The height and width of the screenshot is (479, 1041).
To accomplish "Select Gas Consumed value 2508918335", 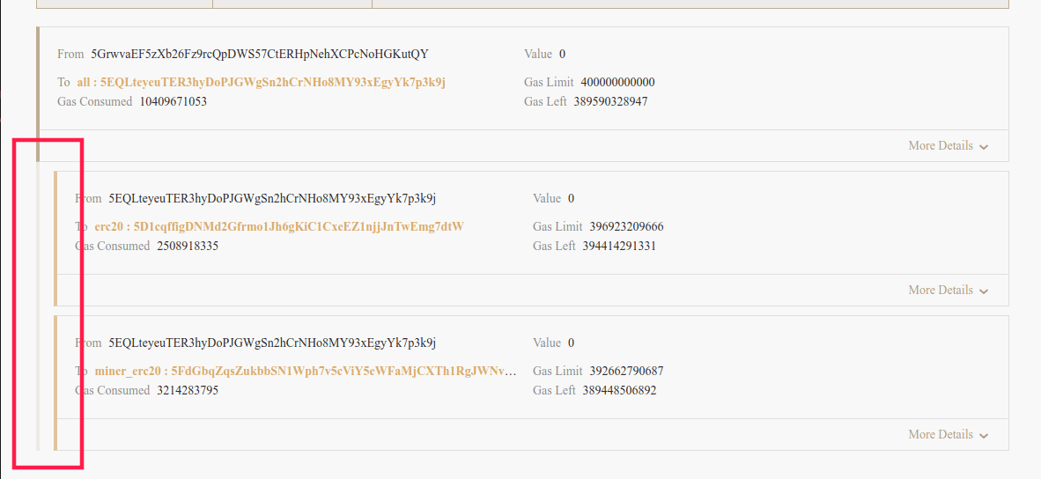I will (x=188, y=246).
